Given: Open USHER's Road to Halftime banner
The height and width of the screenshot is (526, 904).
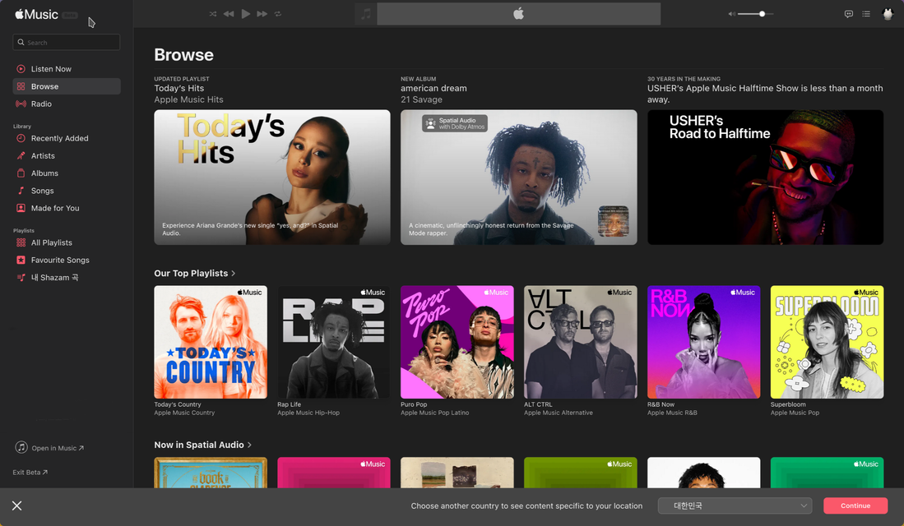Looking at the screenshot, I should (765, 178).
